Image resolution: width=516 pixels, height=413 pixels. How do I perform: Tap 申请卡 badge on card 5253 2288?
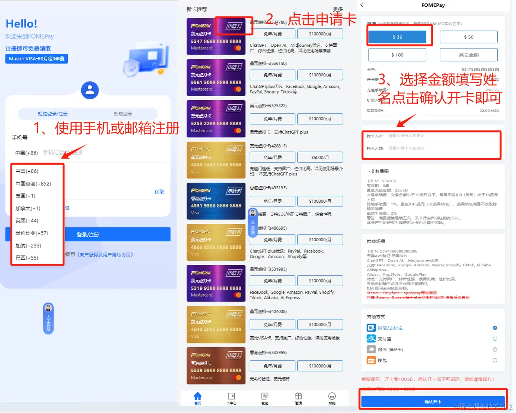[x=234, y=108]
